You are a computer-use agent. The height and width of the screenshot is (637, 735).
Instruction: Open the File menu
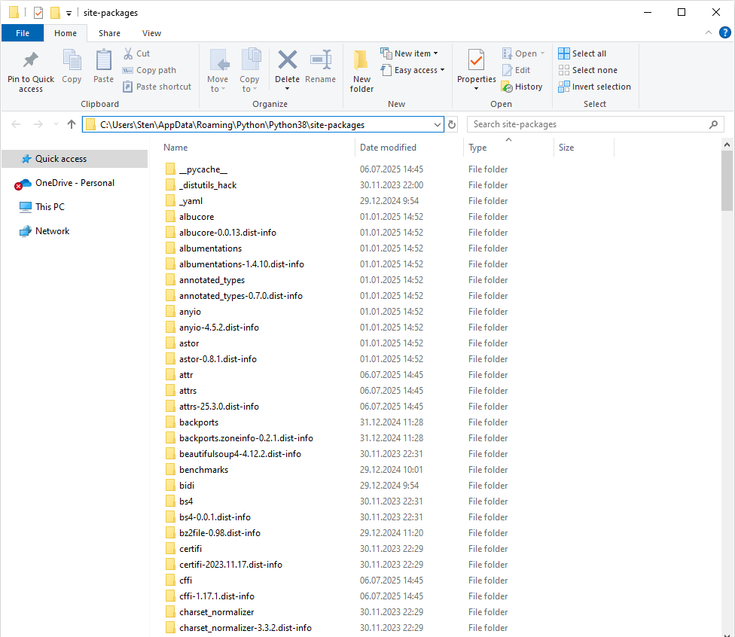click(22, 32)
